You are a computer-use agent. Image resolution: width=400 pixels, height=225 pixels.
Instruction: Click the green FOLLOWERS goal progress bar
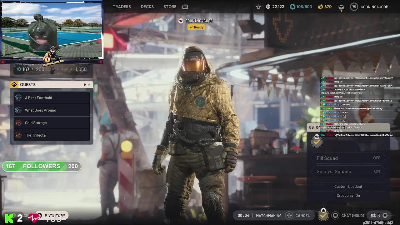[42, 166]
